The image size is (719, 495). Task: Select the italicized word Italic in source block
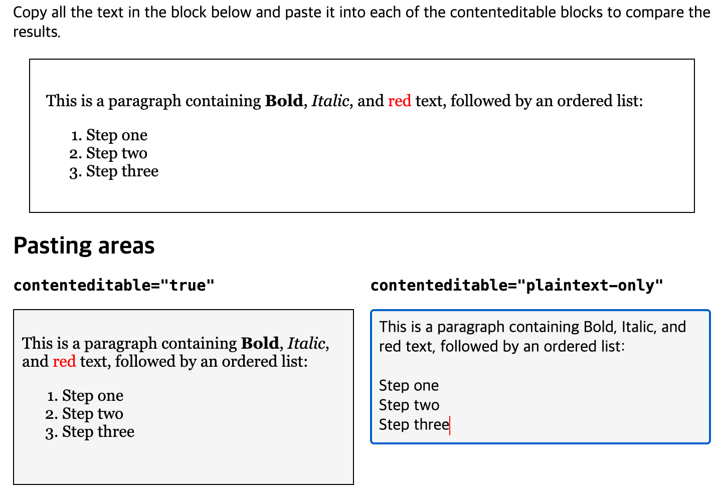[x=330, y=101]
